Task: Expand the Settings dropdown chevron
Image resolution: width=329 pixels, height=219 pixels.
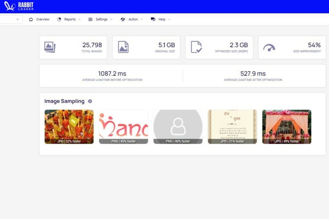Action: [x=111, y=19]
